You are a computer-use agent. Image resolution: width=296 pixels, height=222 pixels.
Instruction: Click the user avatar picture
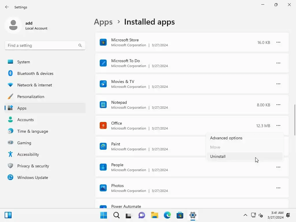[13, 25]
